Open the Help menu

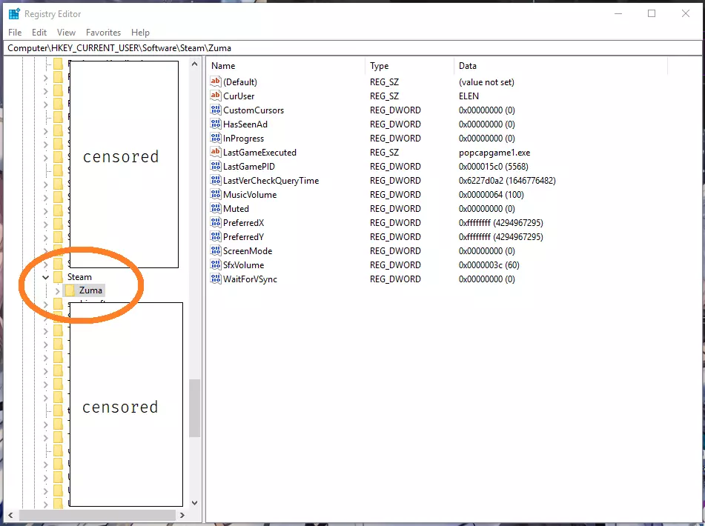(x=140, y=33)
